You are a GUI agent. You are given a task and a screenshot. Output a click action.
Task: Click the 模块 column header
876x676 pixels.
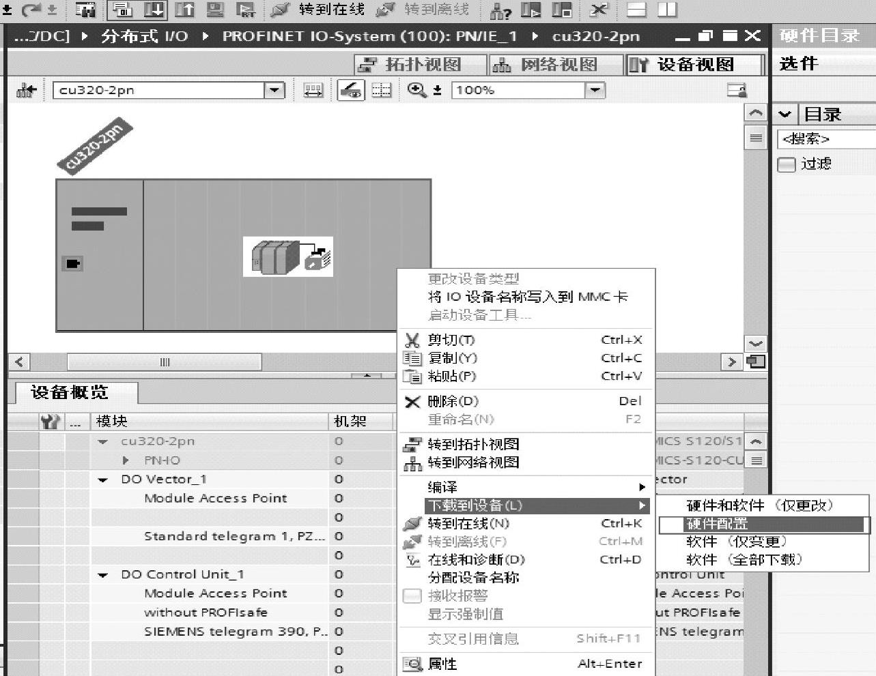[x=210, y=422]
